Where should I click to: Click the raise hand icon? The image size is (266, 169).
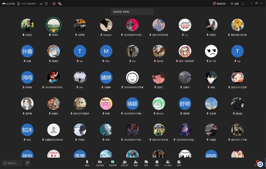pyautogui.click(x=28, y=163)
